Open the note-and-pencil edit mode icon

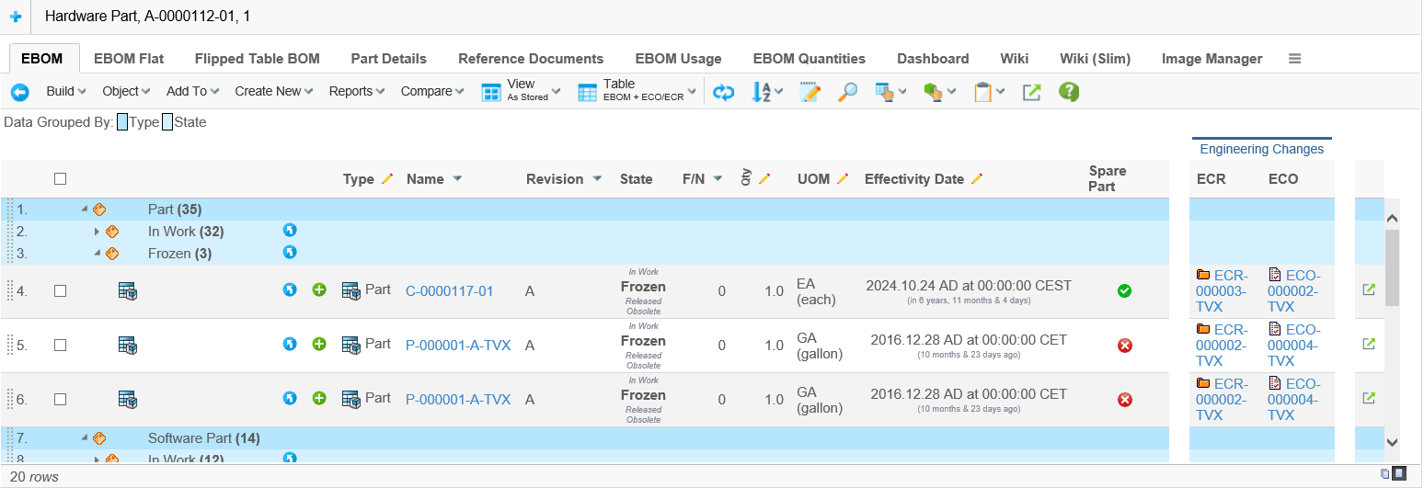[x=810, y=92]
